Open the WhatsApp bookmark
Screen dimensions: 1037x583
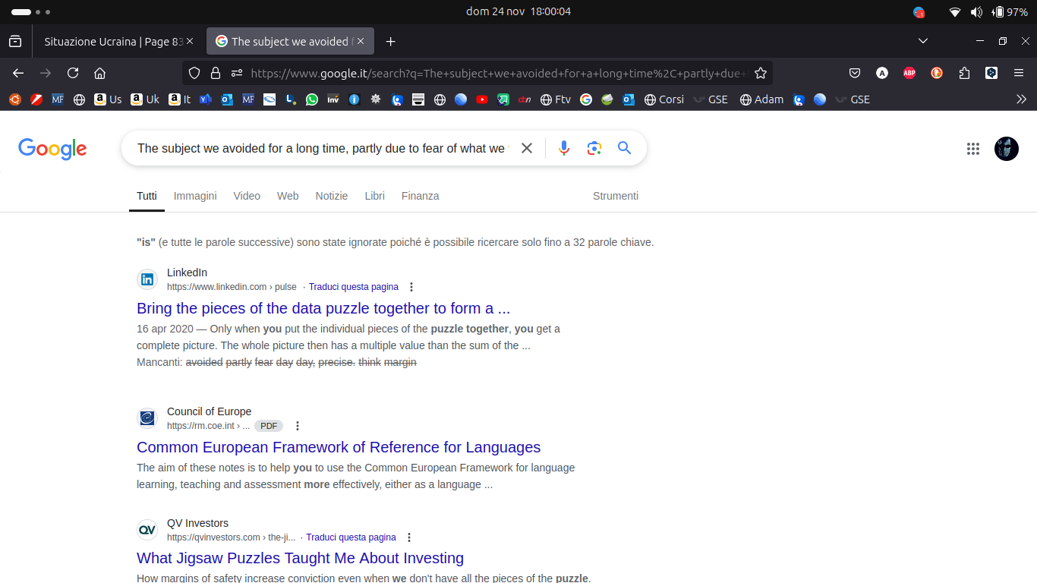[x=312, y=99]
